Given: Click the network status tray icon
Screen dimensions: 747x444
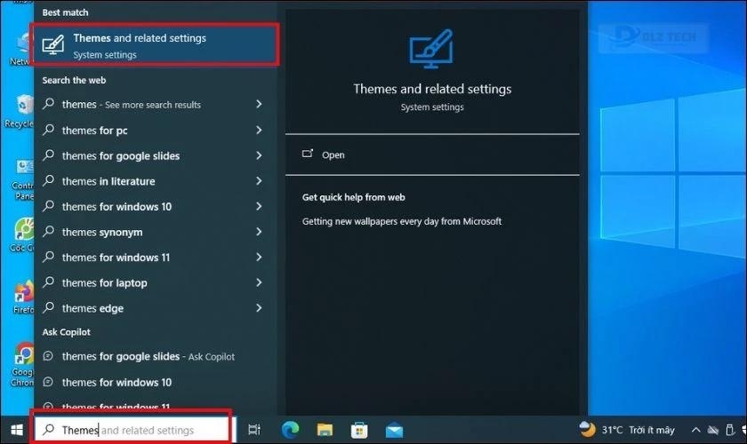Looking at the screenshot, I should [712, 430].
